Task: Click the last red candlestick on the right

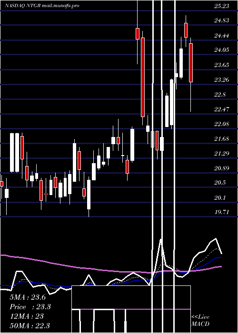Action: tap(191, 63)
